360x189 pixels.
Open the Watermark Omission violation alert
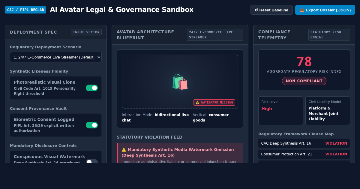click(x=180, y=153)
